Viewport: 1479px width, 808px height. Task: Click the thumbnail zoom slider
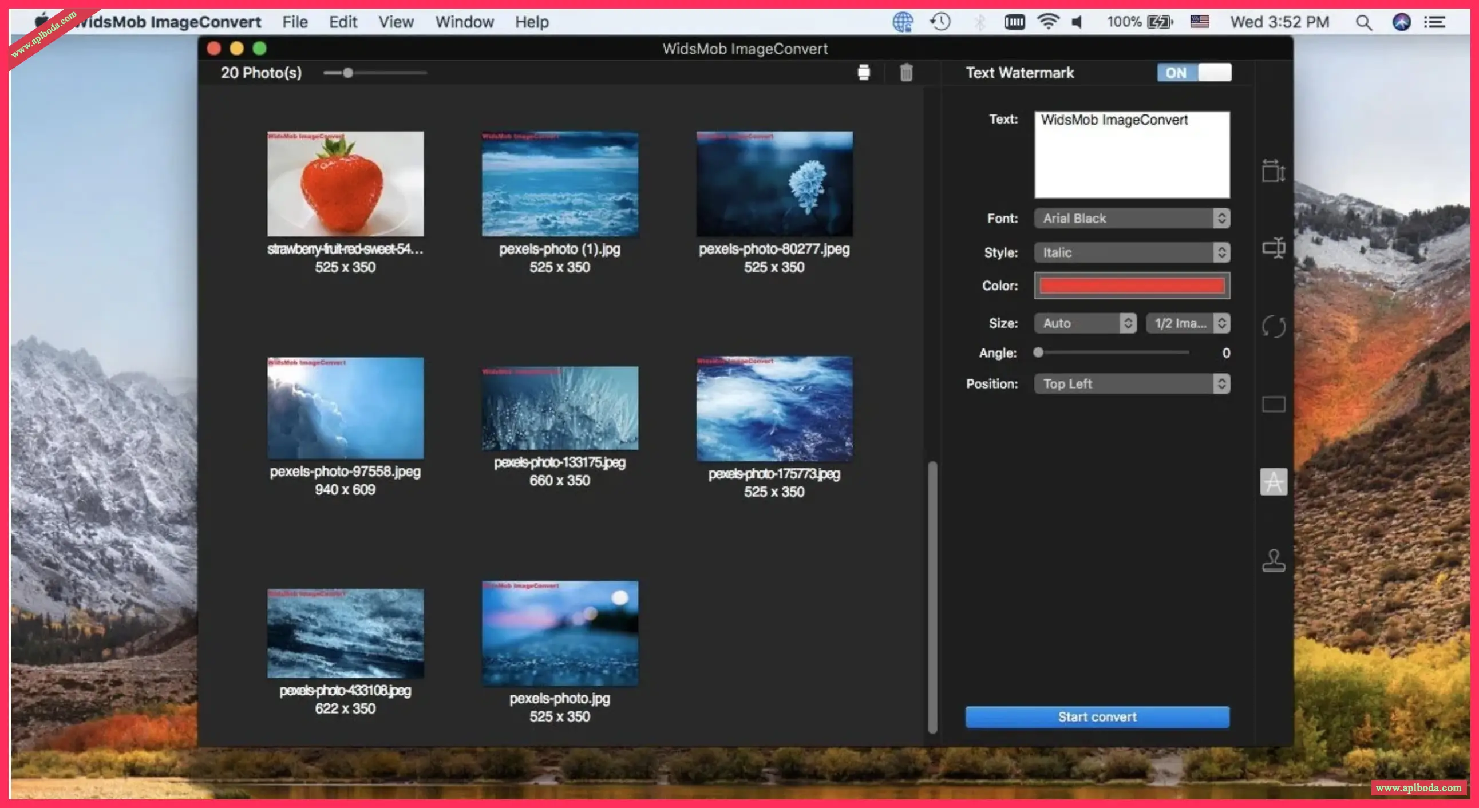tap(375, 73)
